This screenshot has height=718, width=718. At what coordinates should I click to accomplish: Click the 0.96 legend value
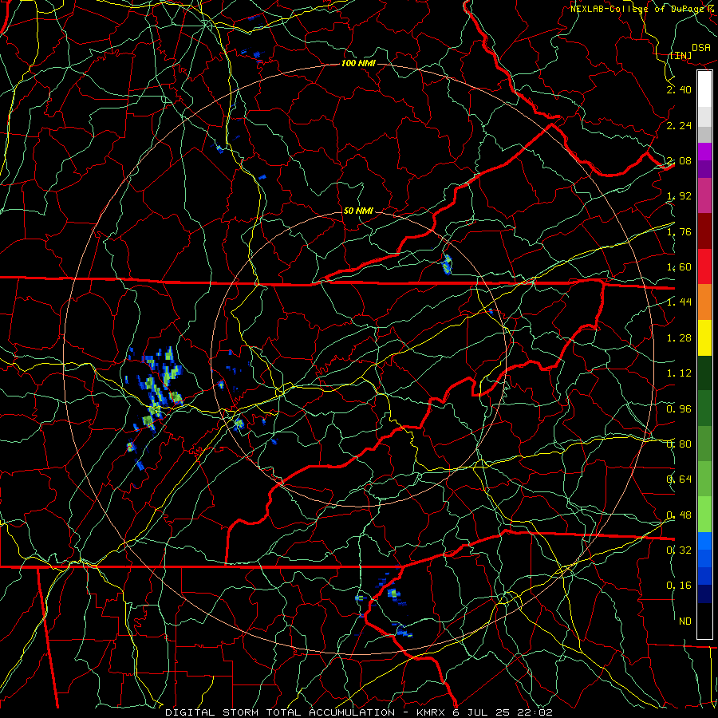click(x=679, y=409)
